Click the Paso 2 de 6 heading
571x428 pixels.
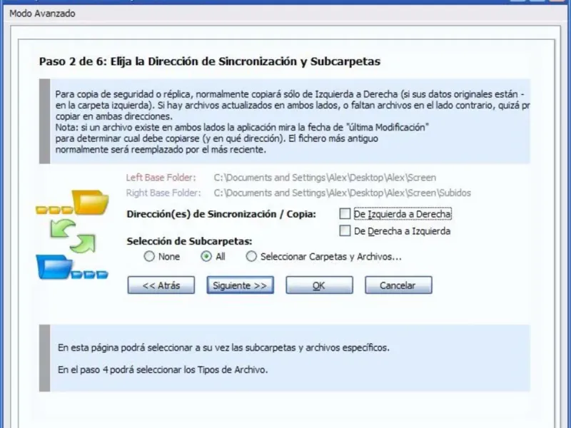210,61
